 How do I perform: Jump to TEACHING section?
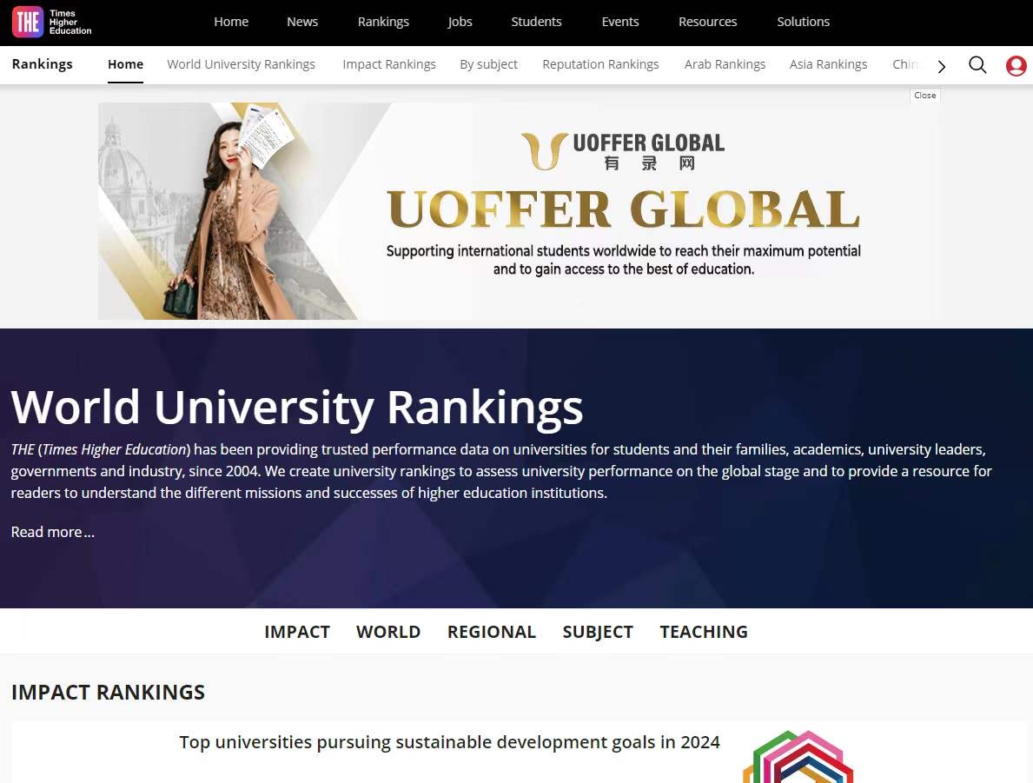point(704,632)
